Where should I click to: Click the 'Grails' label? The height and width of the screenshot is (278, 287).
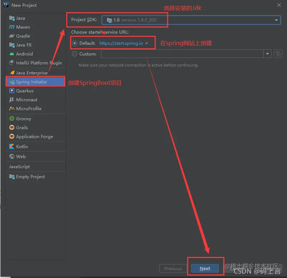tap(22, 128)
